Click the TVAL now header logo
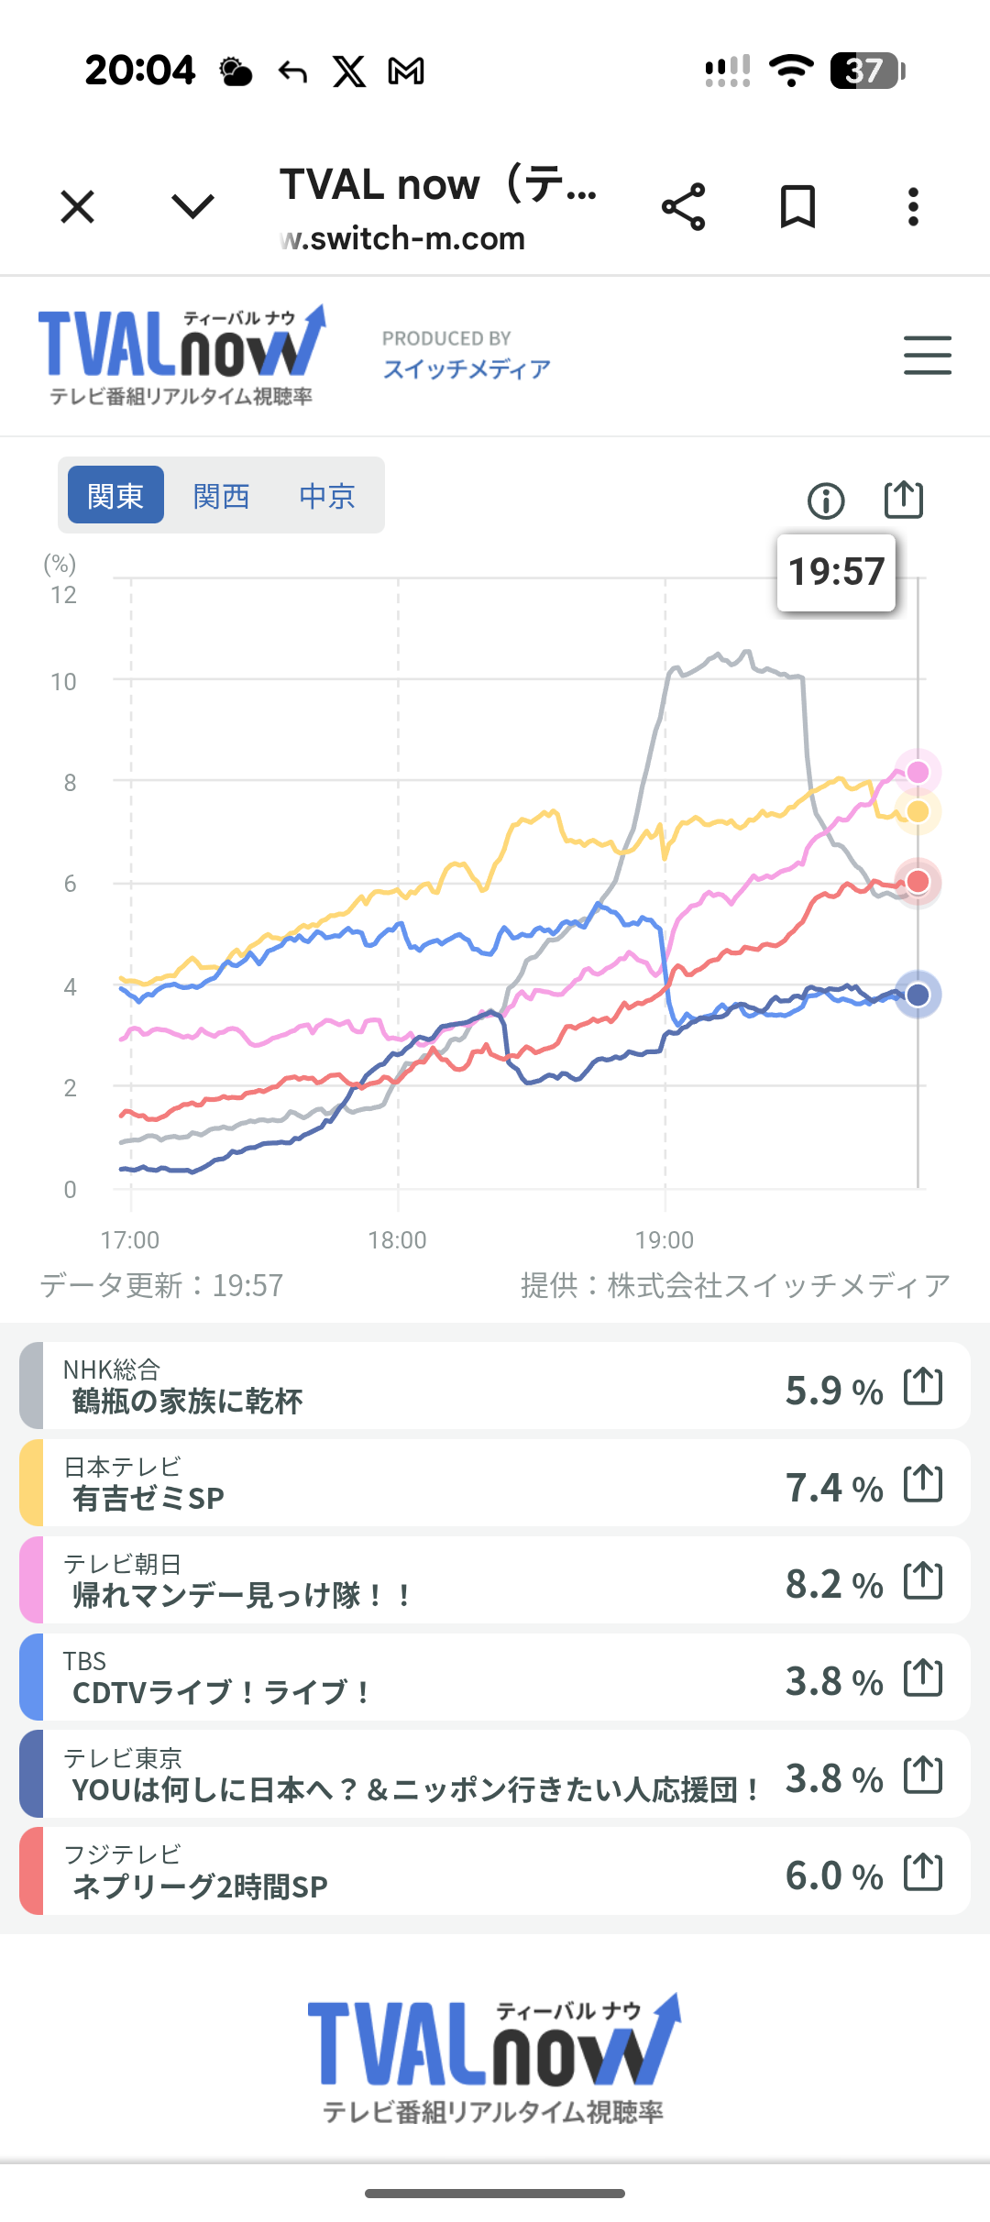Screen dimensions: 990x2222 pyautogui.click(x=181, y=356)
